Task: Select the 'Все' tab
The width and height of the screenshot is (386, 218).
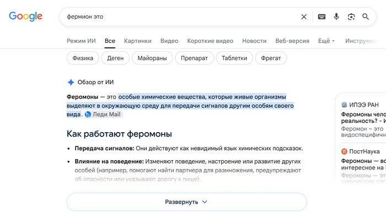Action: (110, 41)
